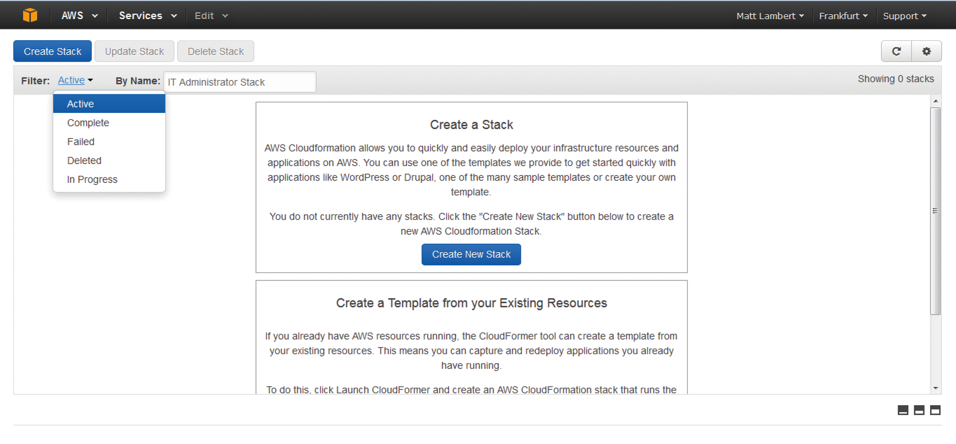This screenshot has width=956, height=444.
Task: Change the Frankfurt region dropdown
Action: click(x=843, y=16)
